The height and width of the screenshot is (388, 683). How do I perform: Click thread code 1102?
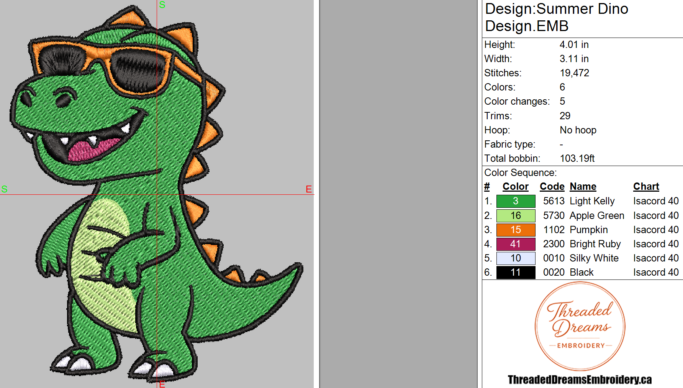[x=554, y=230]
